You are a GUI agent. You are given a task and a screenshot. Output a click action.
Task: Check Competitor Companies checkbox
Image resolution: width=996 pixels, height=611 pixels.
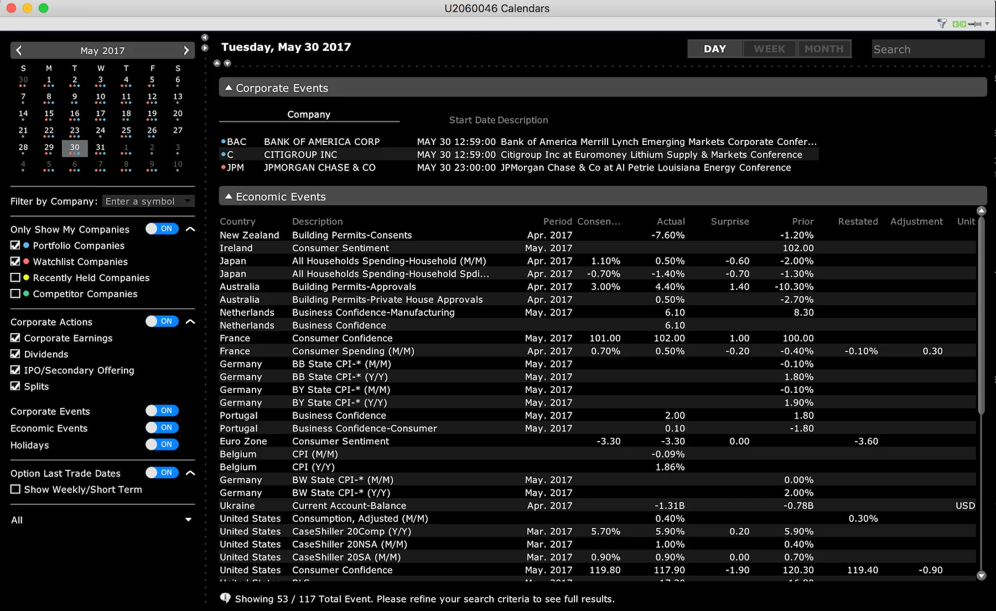(x=15, y=293)
